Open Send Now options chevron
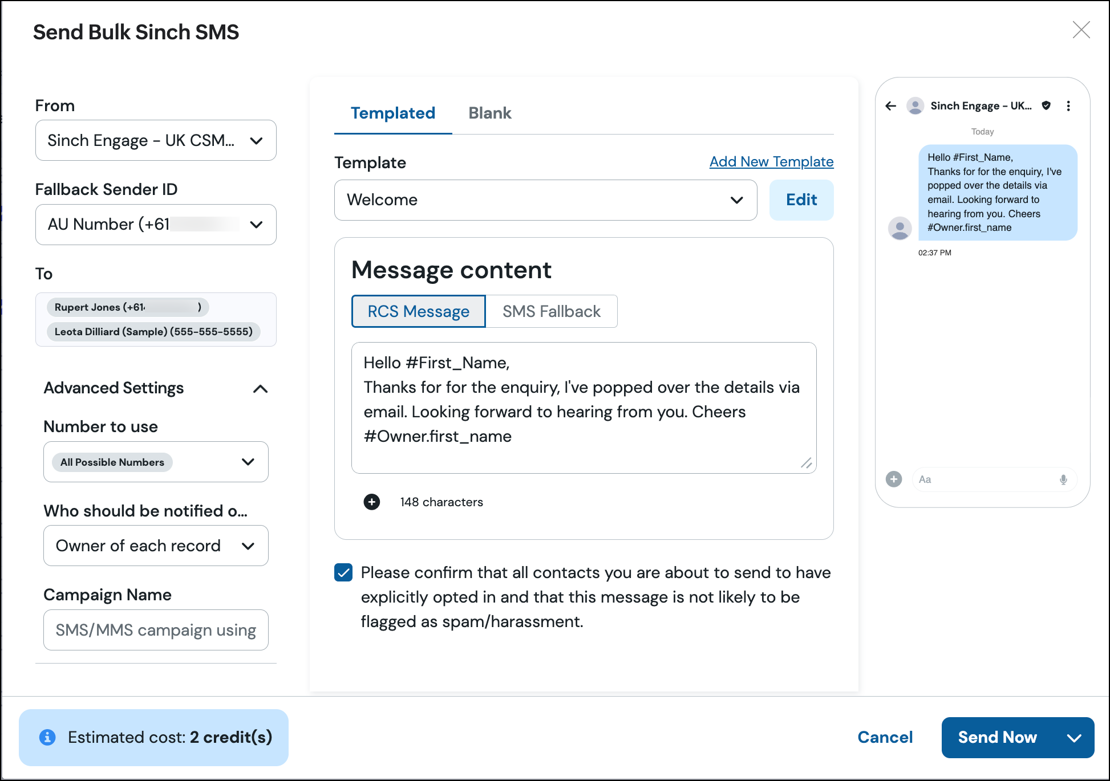1110x781 pixels. tap(1074, 738)
